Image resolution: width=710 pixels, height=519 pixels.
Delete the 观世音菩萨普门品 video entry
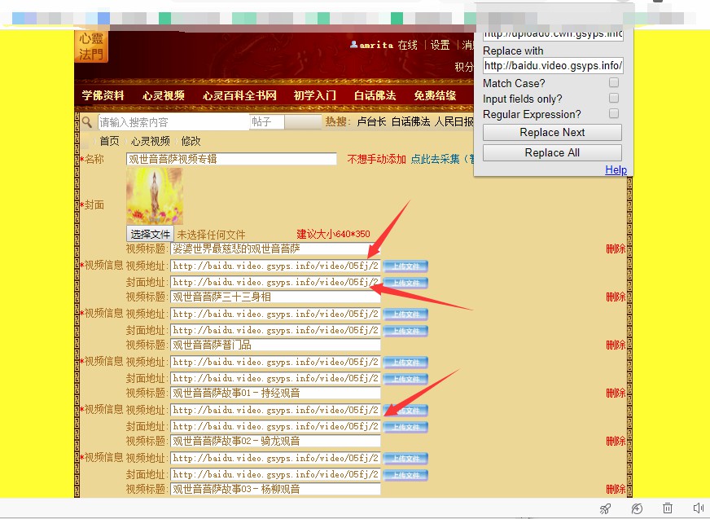pos(616,345)
